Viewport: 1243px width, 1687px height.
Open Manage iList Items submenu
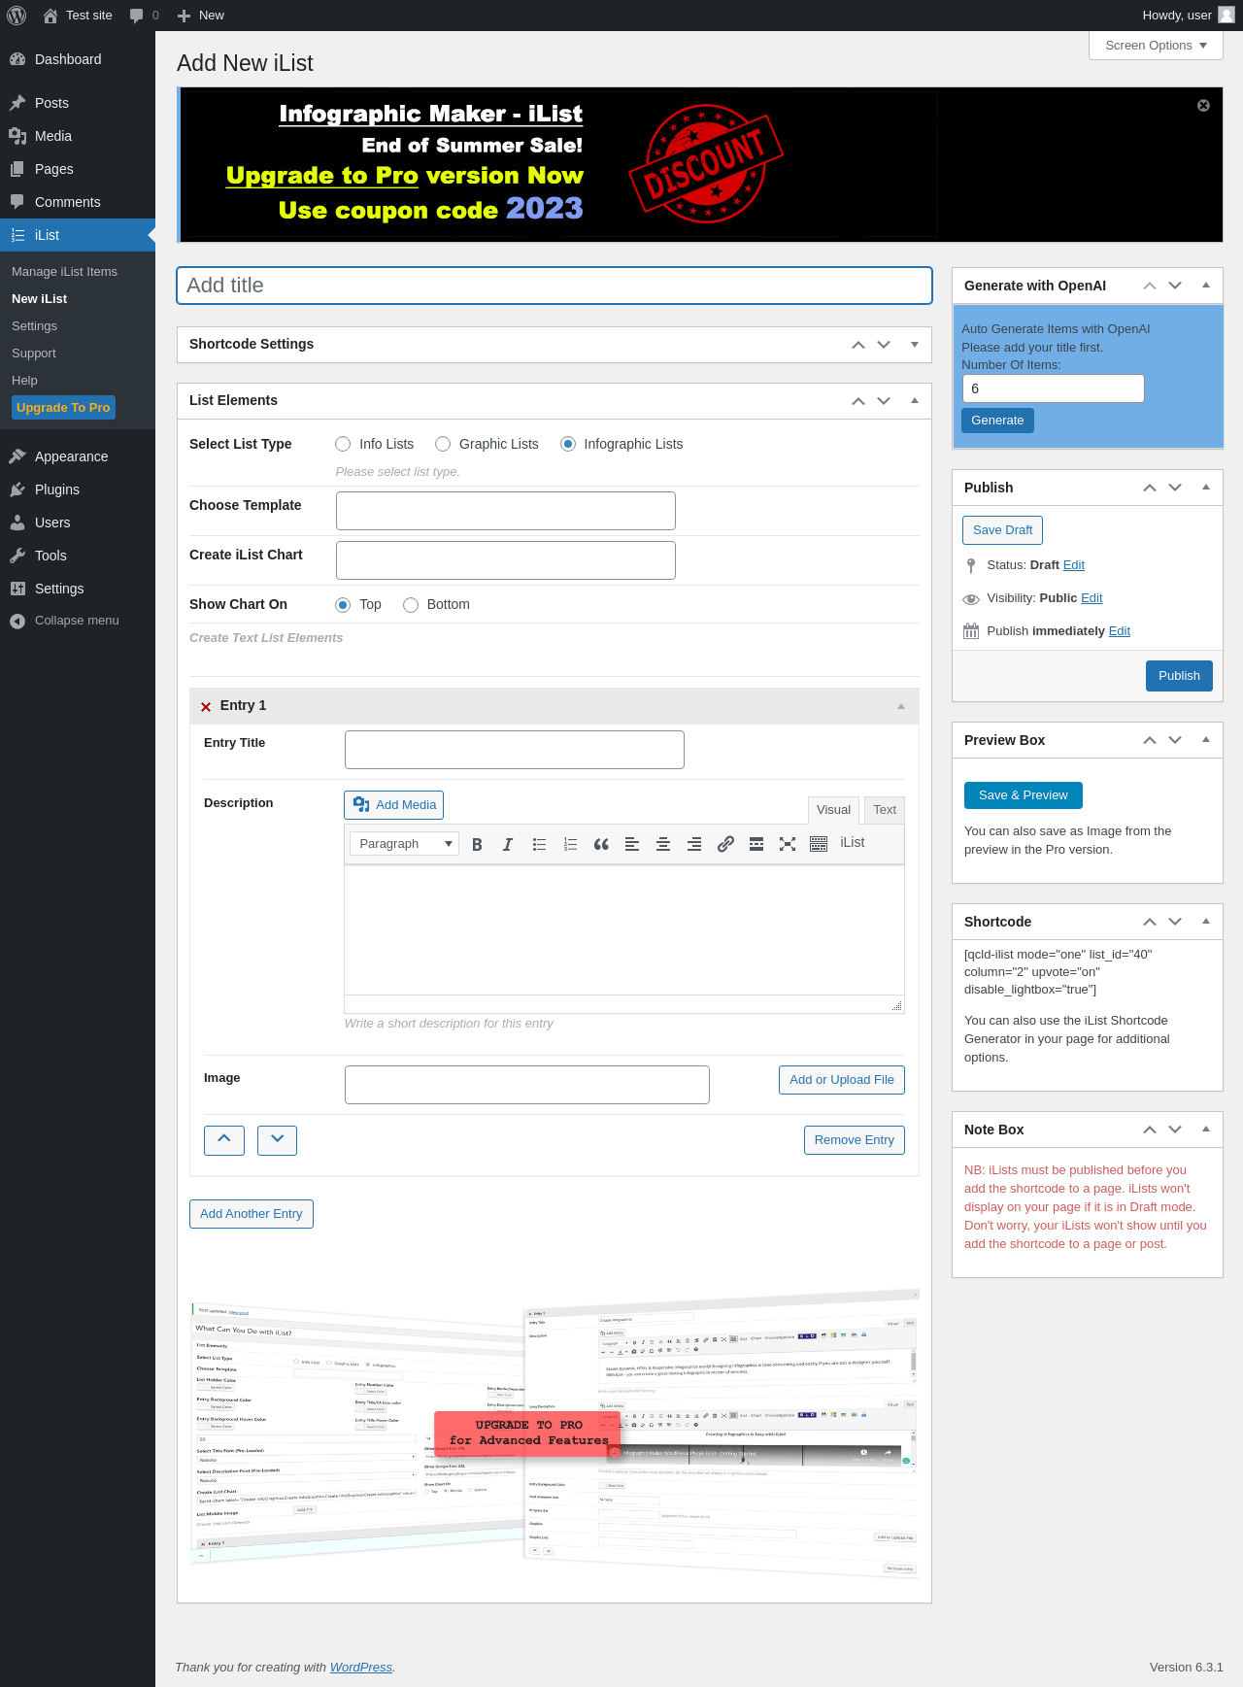point(64,272)
